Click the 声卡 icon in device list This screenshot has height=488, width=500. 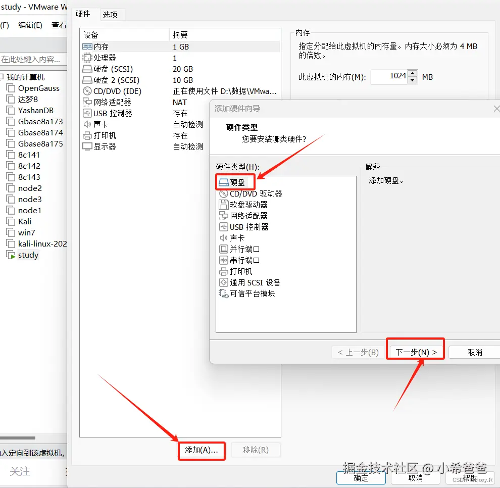click(x=87, y=124)
